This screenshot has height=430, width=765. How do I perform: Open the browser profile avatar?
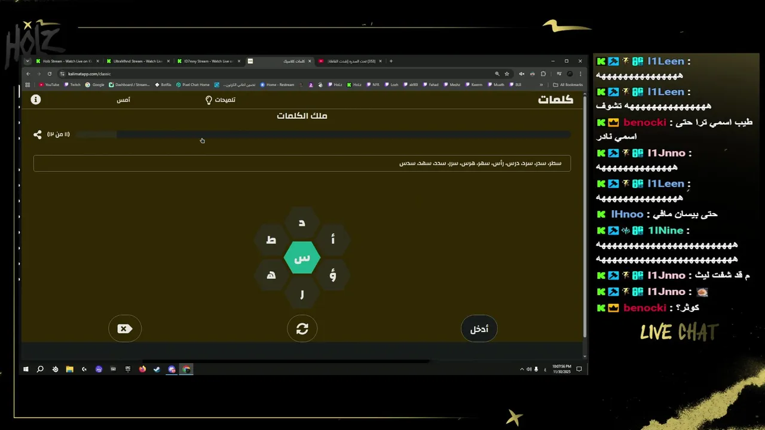point(570,74)
